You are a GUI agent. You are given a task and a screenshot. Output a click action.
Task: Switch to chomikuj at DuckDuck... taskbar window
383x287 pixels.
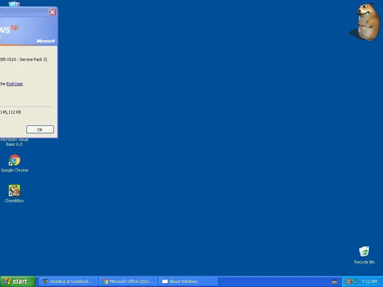click(x=69, y=281)
